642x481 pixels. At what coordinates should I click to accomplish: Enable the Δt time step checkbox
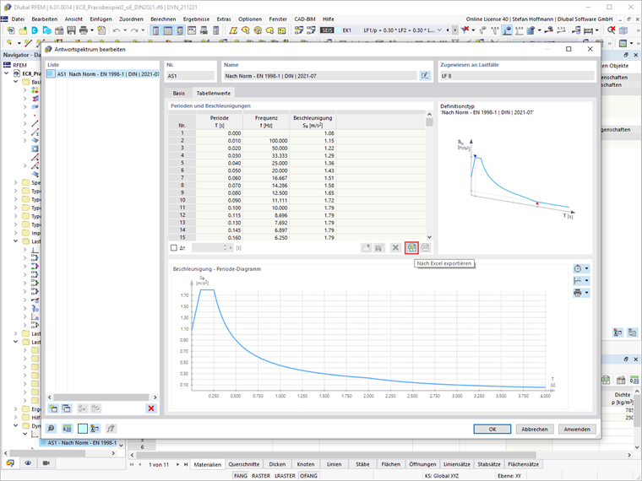coord(174,248)
